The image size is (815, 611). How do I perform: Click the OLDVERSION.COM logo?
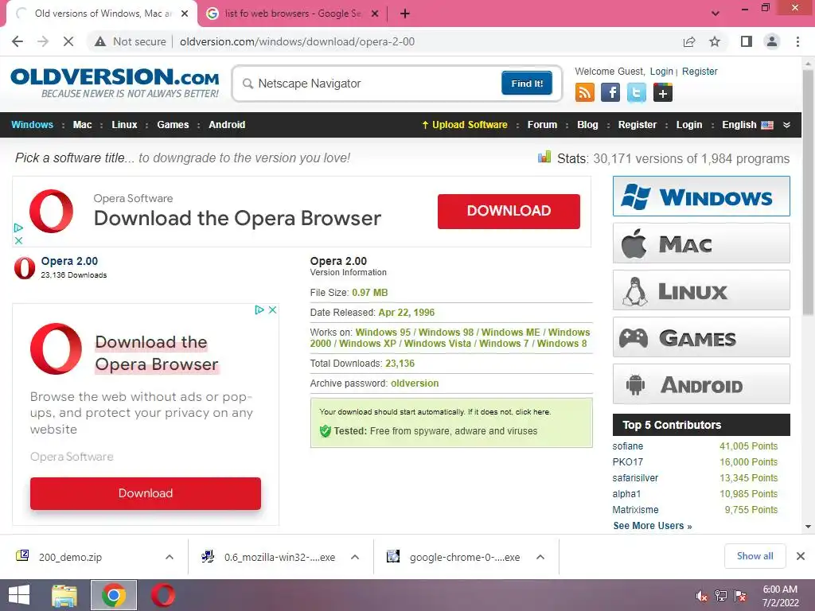115,83
